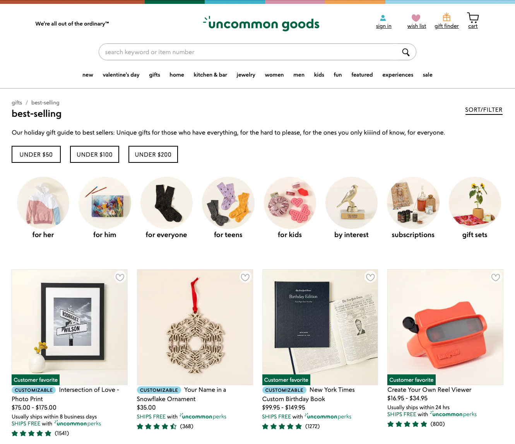Open the kitchen & bar menu
The image size is (515, 444).
(210, 75)
